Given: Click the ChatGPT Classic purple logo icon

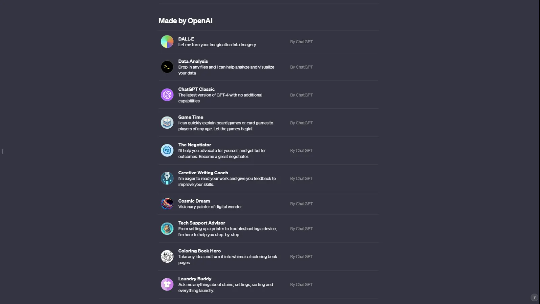Looking at the screenshot, I should (x=167, y=95).
